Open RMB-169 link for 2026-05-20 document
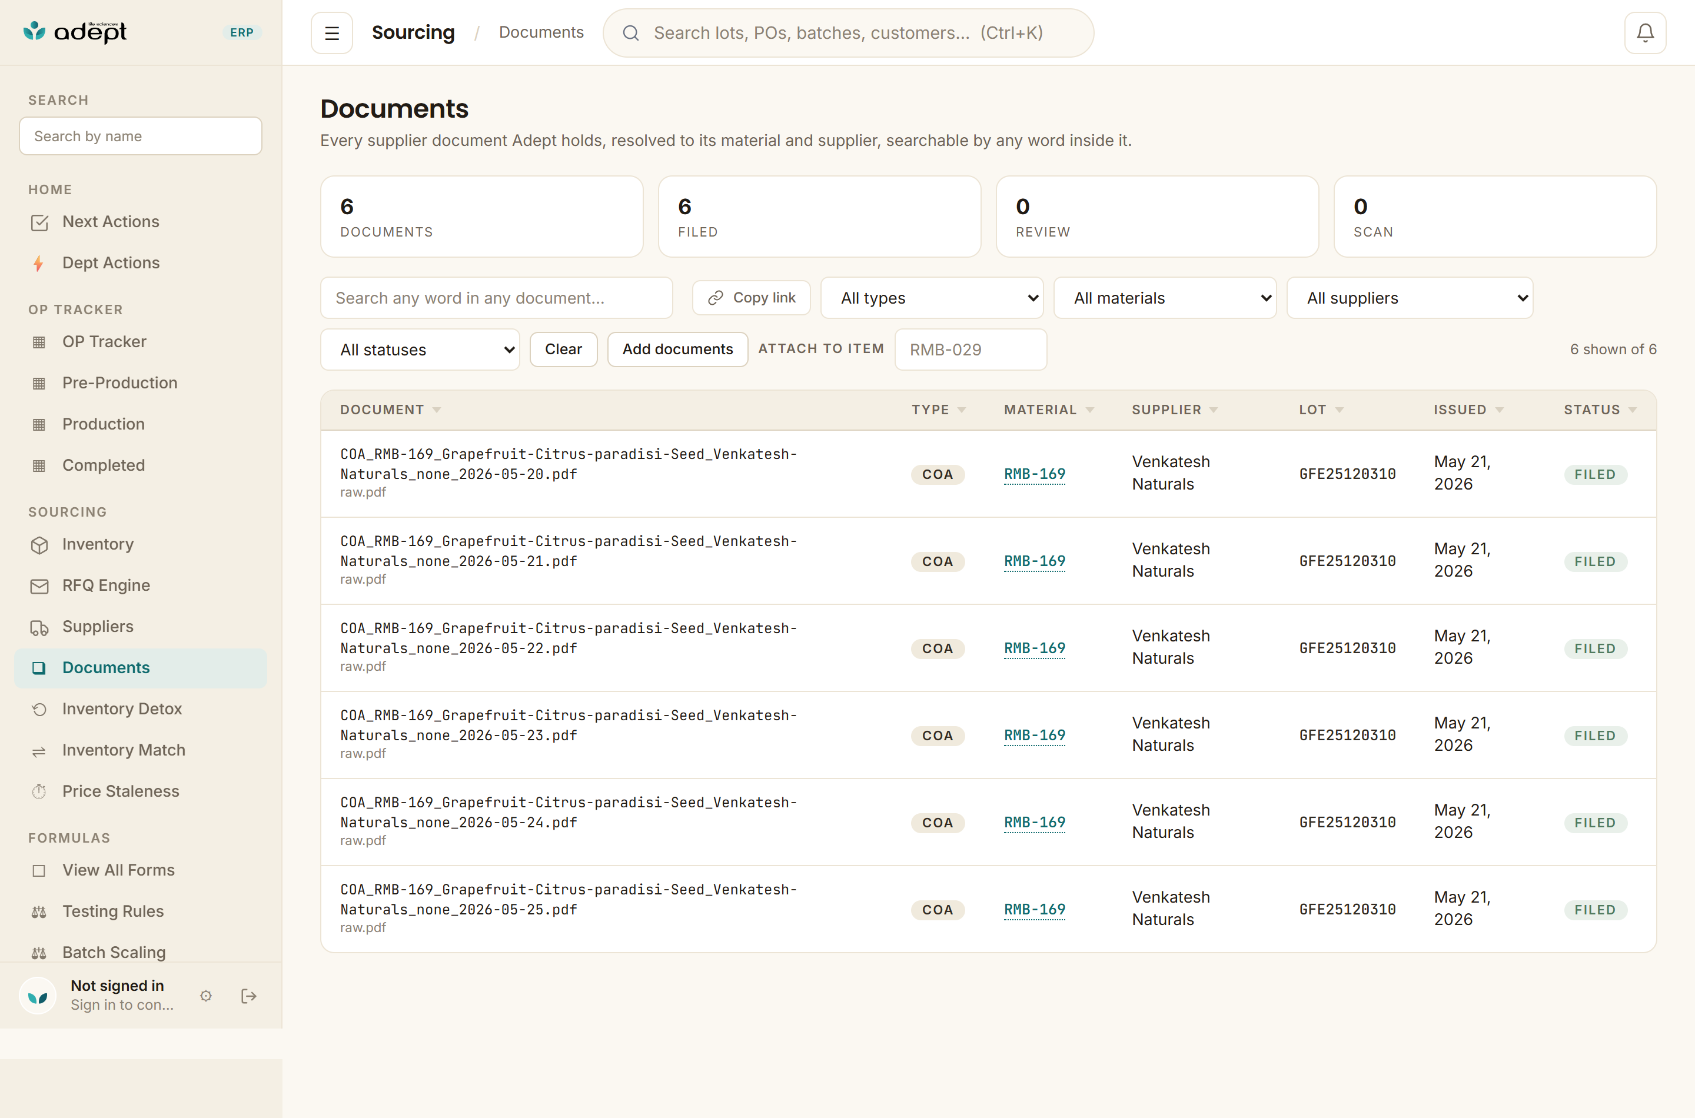Screen dimensions: 1695x1118 click(x=1035, y=474)
